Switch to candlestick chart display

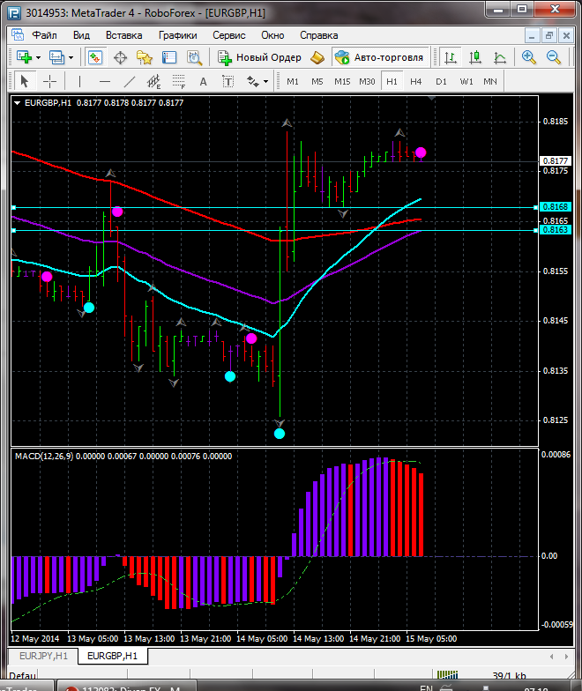pos(474,57)
